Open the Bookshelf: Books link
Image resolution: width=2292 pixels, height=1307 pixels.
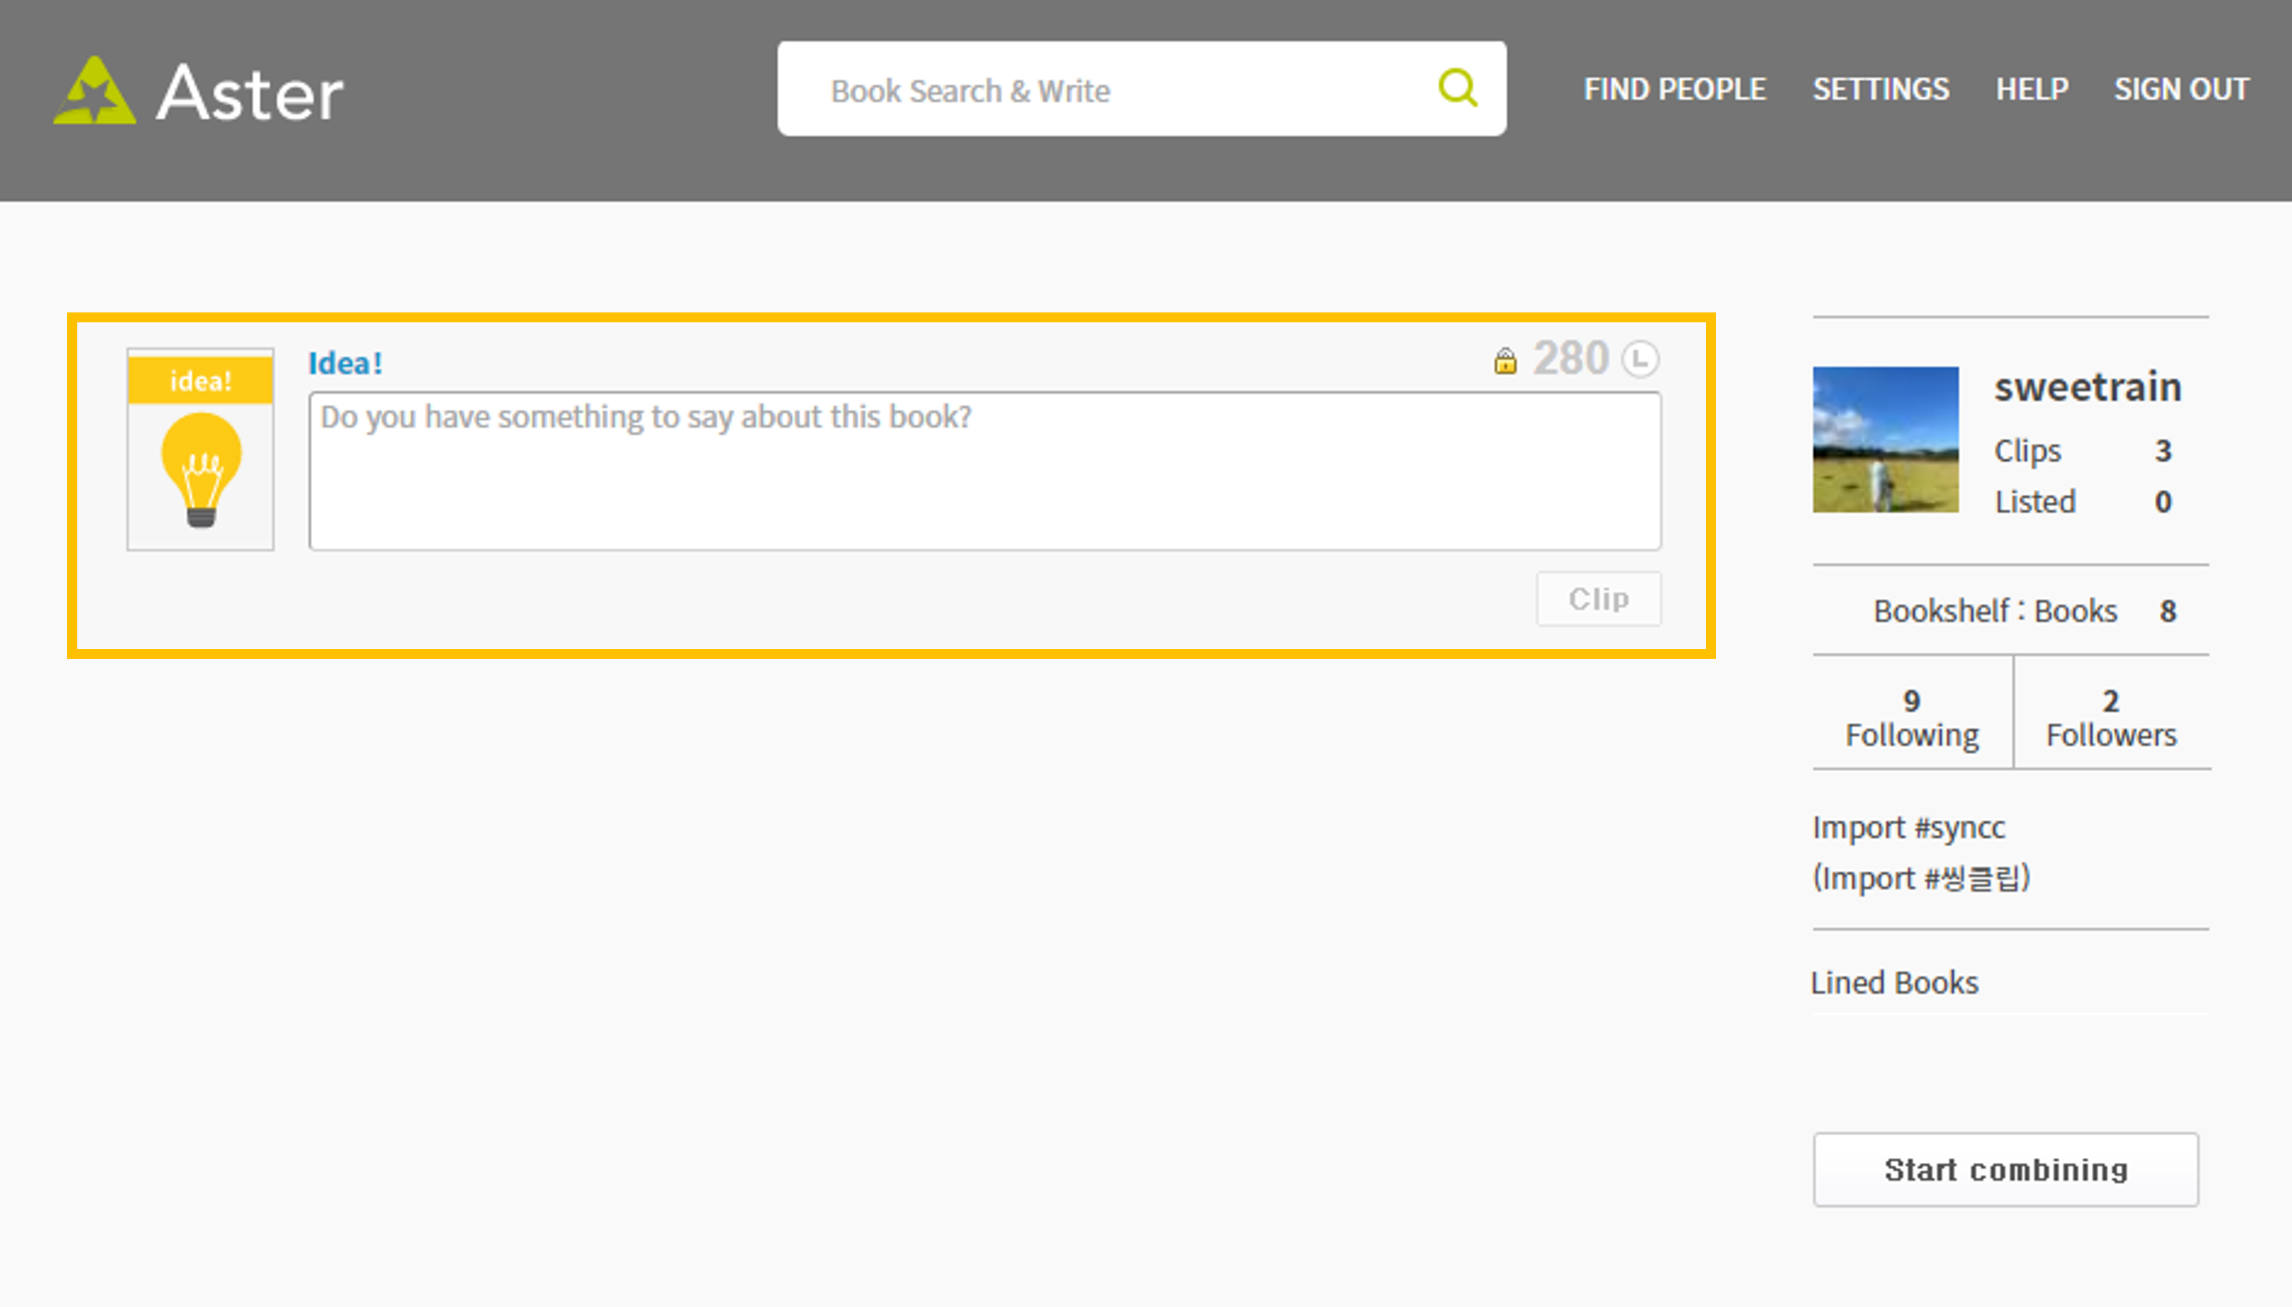tap(1995, 611)
